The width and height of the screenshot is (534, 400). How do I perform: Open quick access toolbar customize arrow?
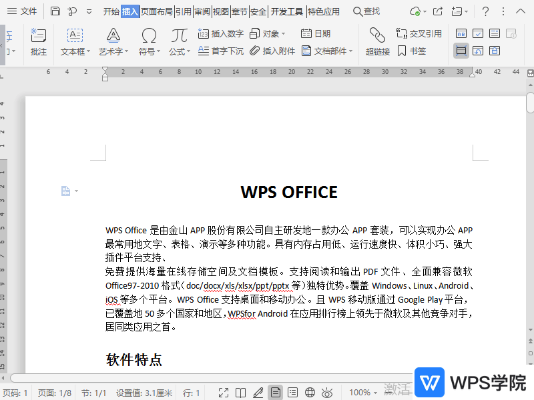click(x=89, y=11)
